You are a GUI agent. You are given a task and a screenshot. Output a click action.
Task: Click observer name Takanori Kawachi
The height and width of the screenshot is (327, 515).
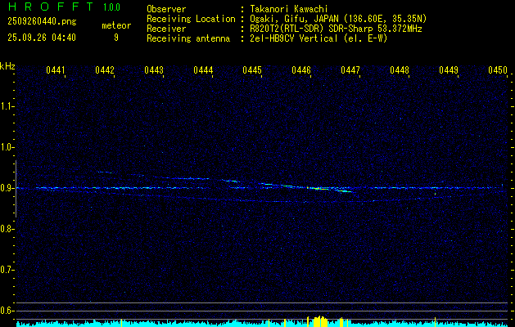click(x=288, y=8)
